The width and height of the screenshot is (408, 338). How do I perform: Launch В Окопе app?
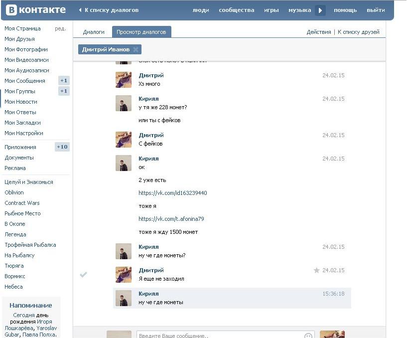point(15,224)
